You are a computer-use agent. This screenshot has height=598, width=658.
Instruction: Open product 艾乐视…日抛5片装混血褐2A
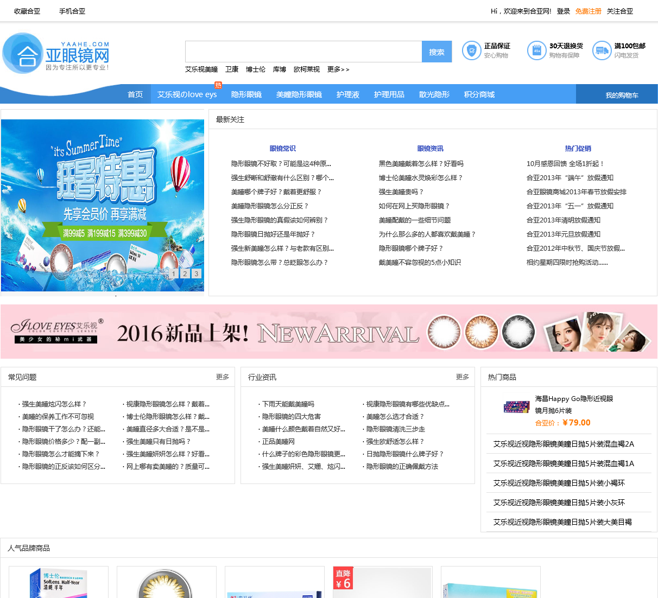pos(564,444)
